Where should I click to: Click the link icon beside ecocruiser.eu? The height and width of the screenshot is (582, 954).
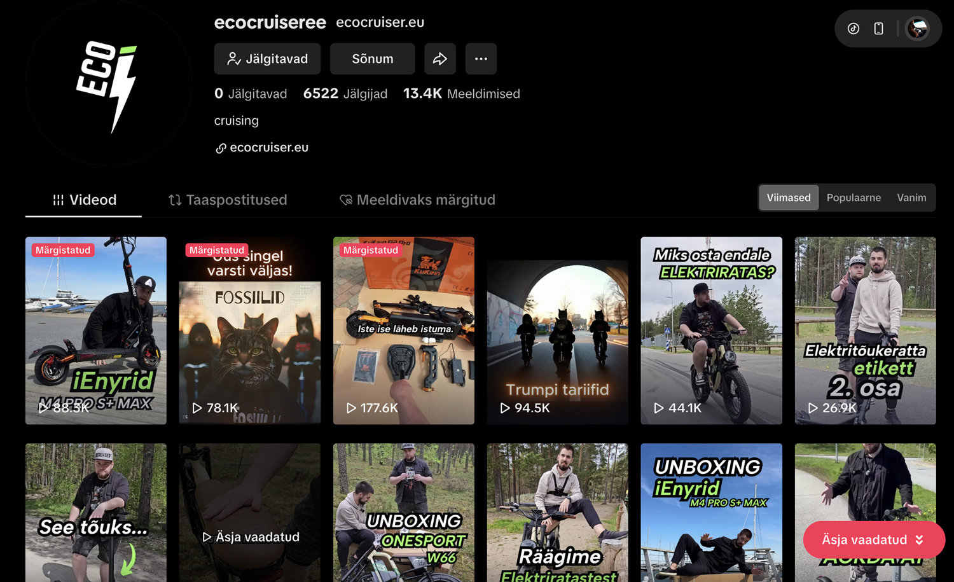(221, 148)
